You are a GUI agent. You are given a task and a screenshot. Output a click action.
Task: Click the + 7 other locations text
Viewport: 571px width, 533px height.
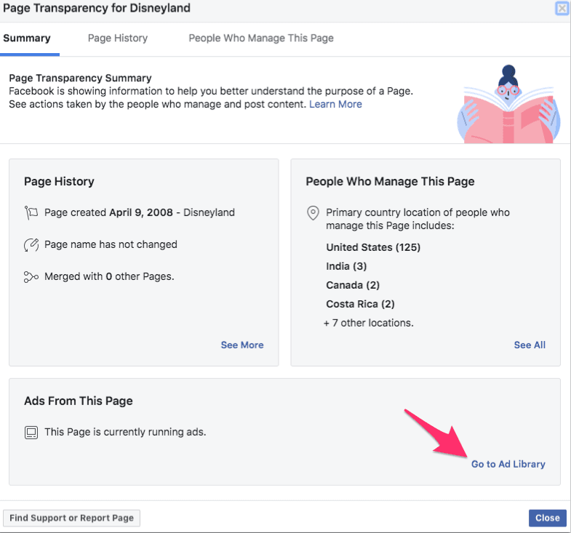click(x=368, y=323)
